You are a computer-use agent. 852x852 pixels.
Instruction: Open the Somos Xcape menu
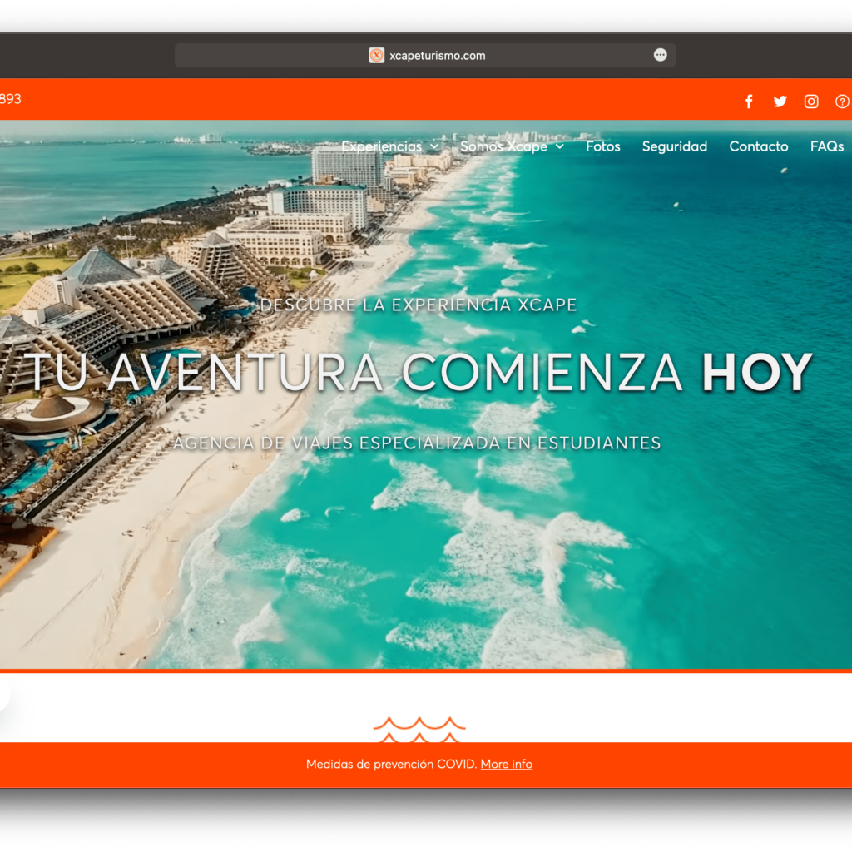tap(503, 146)
